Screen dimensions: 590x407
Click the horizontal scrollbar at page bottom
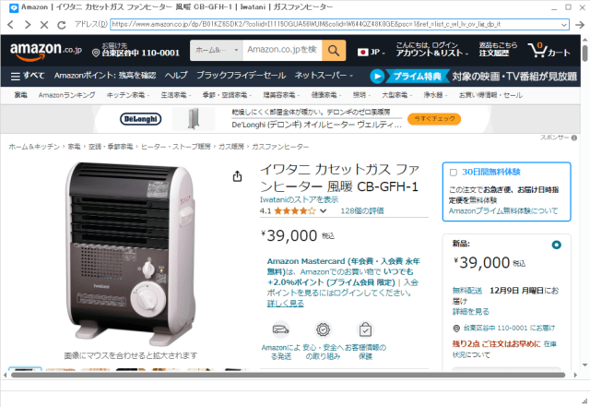(x=289, y=375)
